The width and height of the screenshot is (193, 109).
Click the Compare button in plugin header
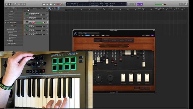click(x=87, y=35)
